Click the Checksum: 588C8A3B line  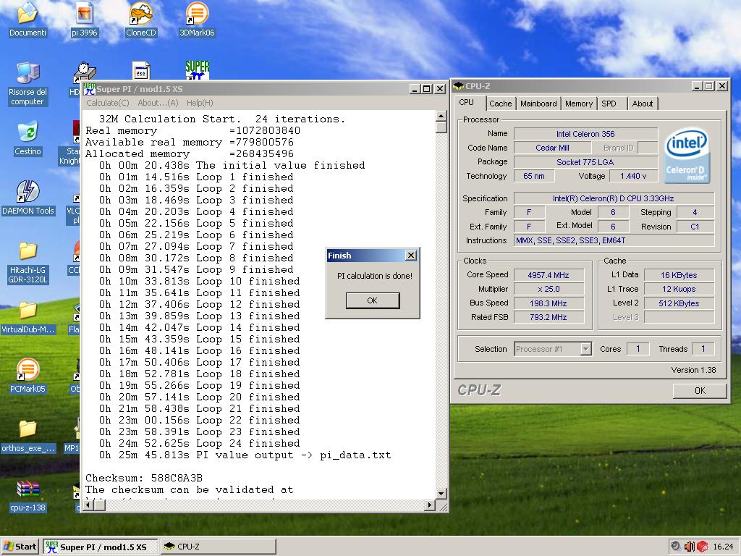tap(144, 478)
